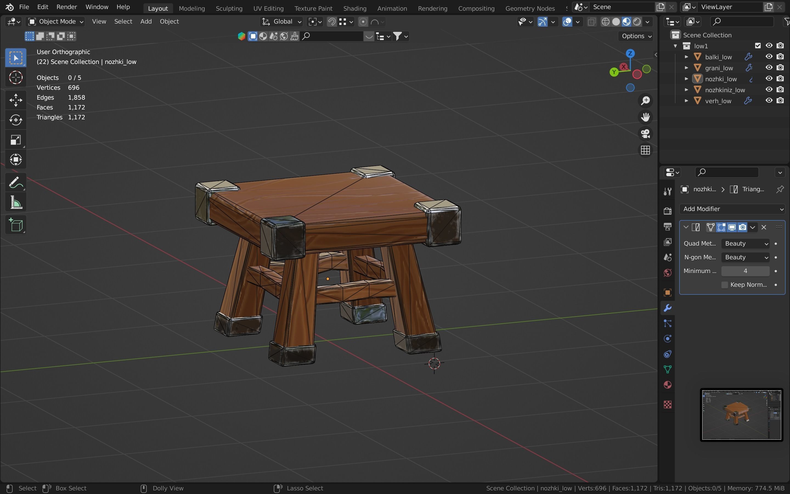The height and width of the screenshot is (494, 790).
Task: Open the viewport shading options dropdown arrow
Action: tap(647, 22)
